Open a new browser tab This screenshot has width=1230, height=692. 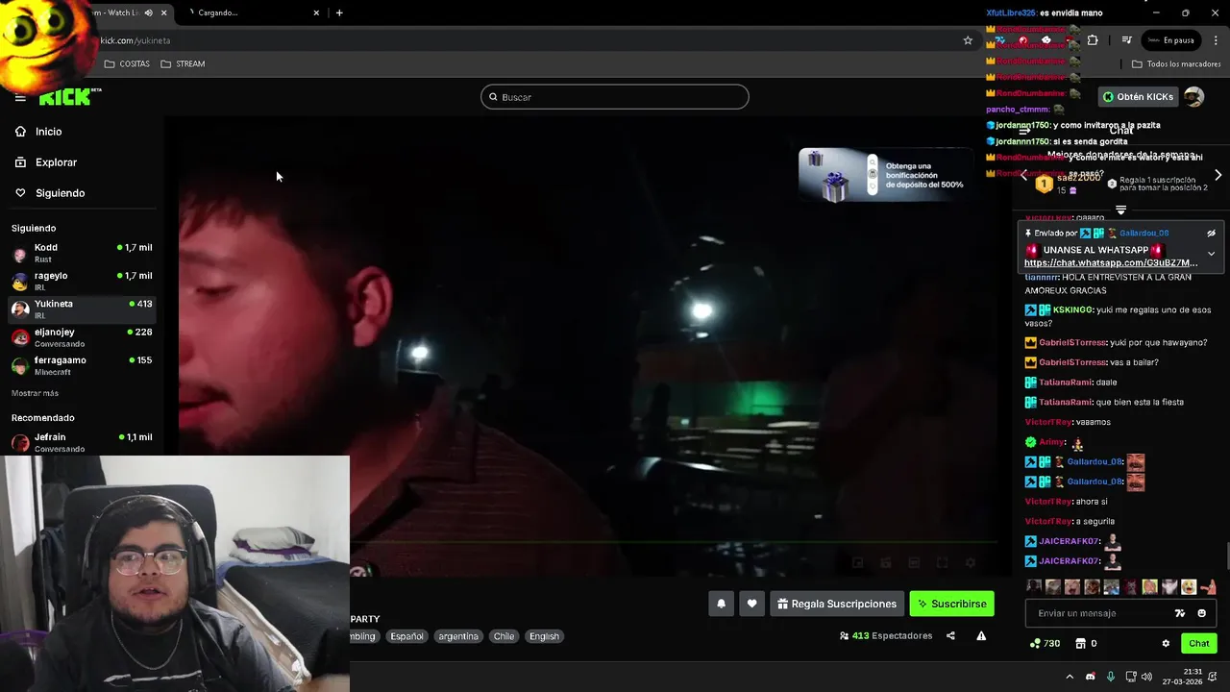339,12
